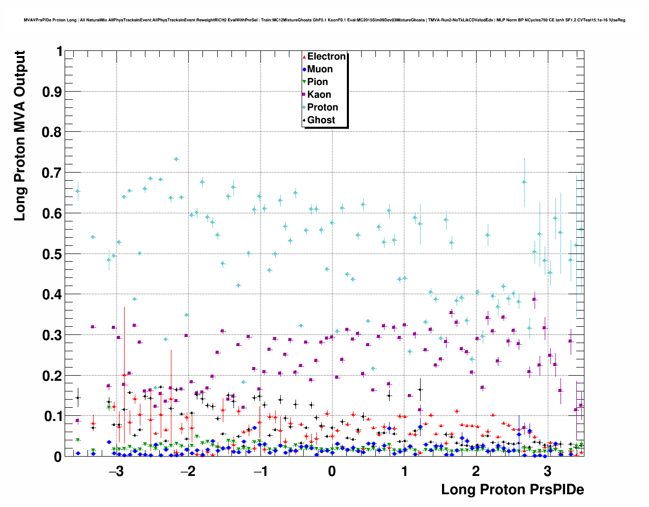Select the 'Kaon' legend label text
The image size is (649, 507).
coord(319,95)
